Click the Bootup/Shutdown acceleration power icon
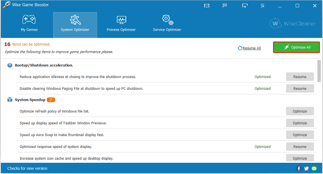 10,65
